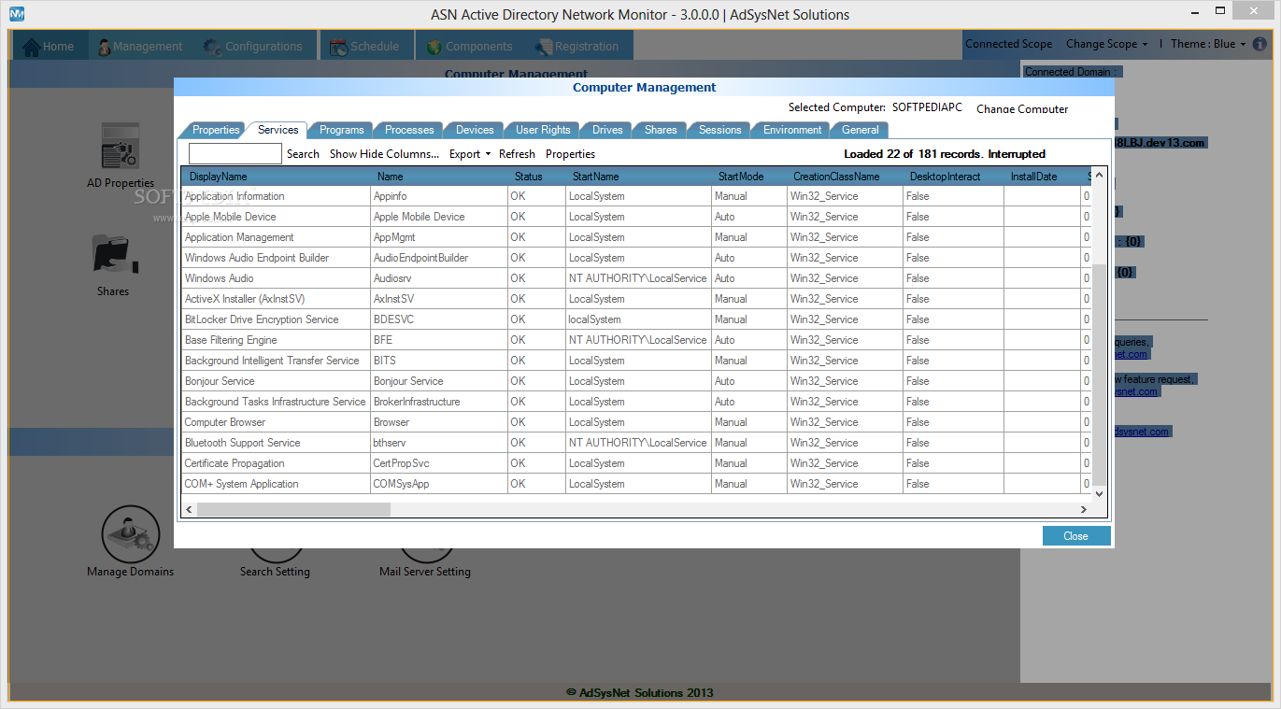Switch to the User Rights tab
The image size is (1281, 709).
(x=543, y=130)
